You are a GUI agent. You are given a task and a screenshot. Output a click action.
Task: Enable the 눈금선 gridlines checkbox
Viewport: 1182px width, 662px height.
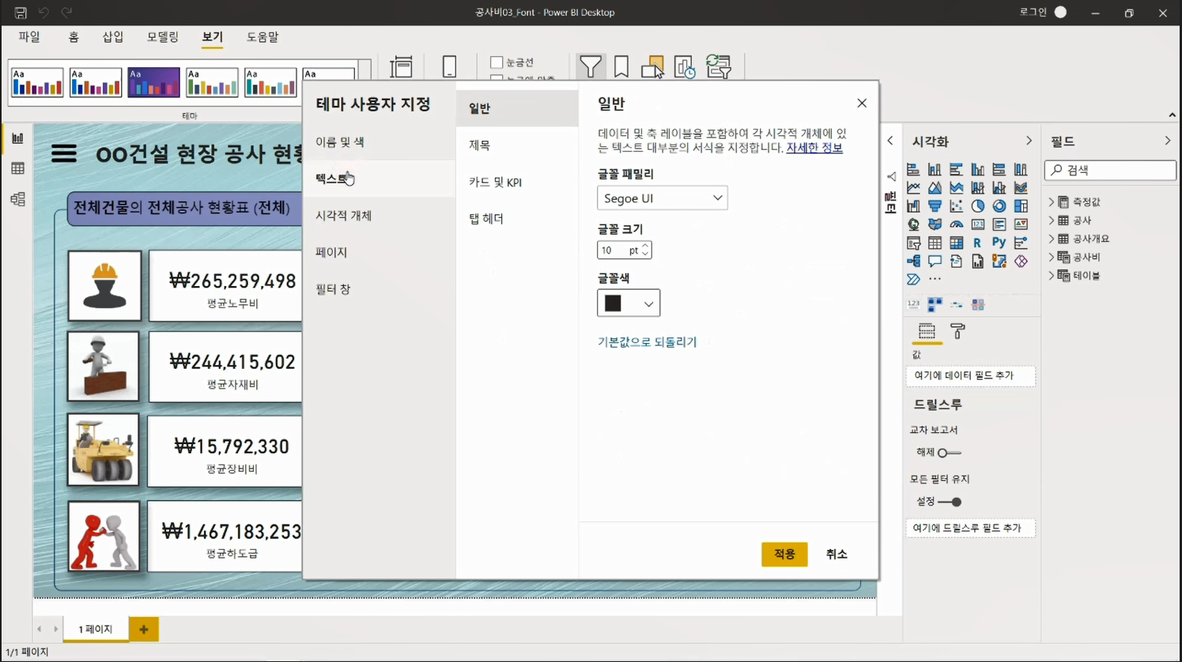click(497, 62)
